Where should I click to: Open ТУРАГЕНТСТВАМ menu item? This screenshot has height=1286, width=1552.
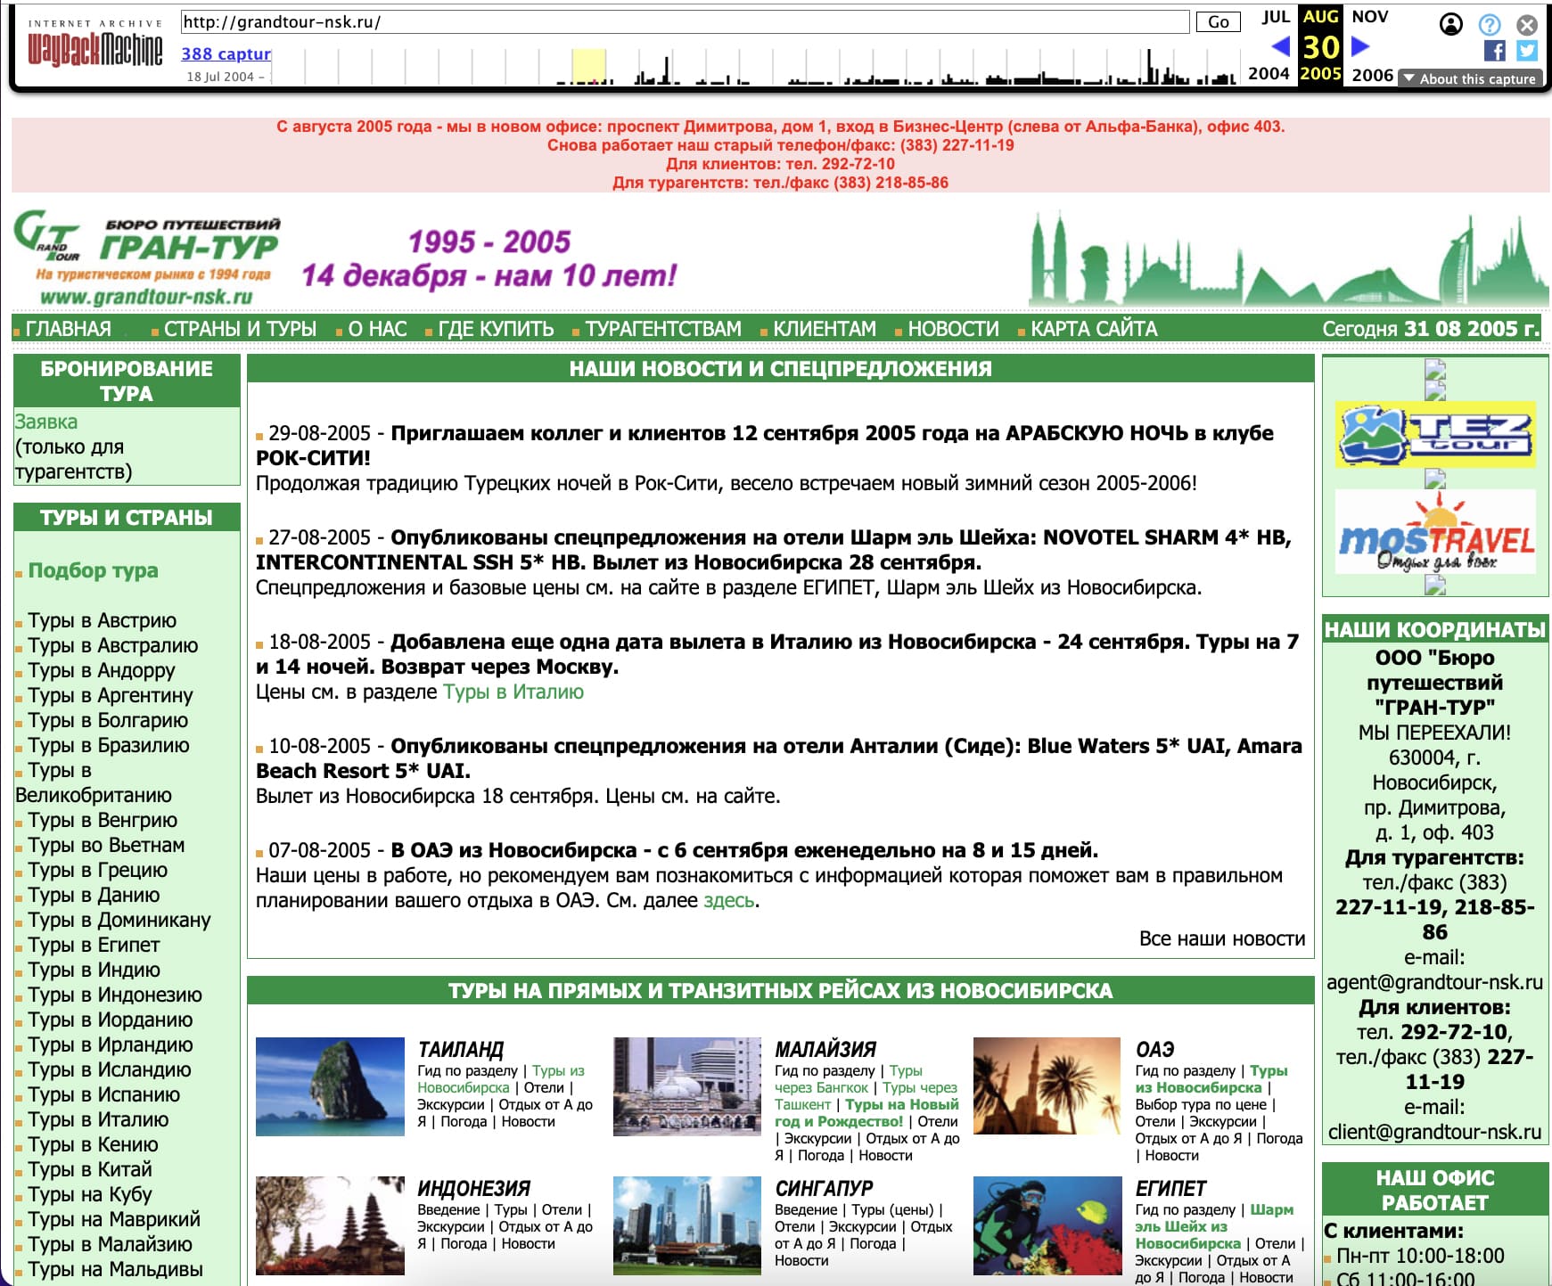pos(663,329)
